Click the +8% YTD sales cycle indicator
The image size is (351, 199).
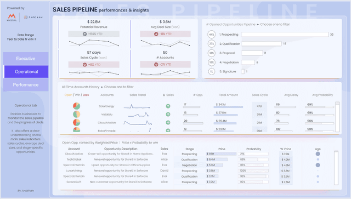[x=94, y=65]
